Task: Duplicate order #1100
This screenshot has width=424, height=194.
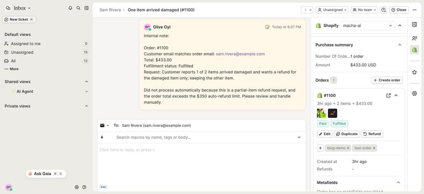Action: pyautogui.click(x=347, y=134)
